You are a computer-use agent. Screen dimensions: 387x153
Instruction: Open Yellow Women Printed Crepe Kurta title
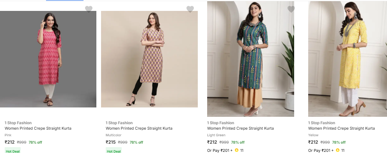click(341, 128)
